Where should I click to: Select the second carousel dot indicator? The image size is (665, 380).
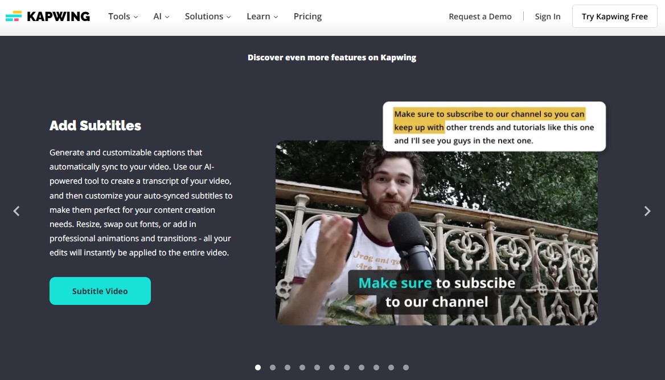coord(273,367)
